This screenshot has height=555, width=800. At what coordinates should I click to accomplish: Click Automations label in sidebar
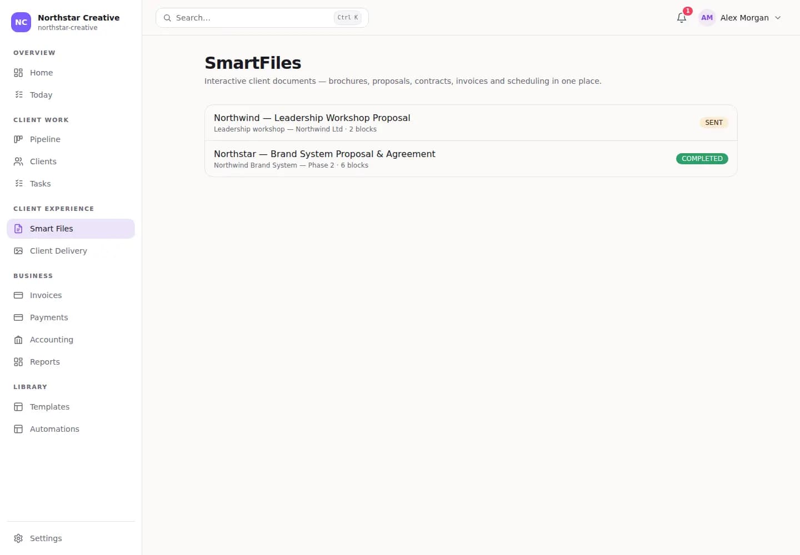coord(54,429)
